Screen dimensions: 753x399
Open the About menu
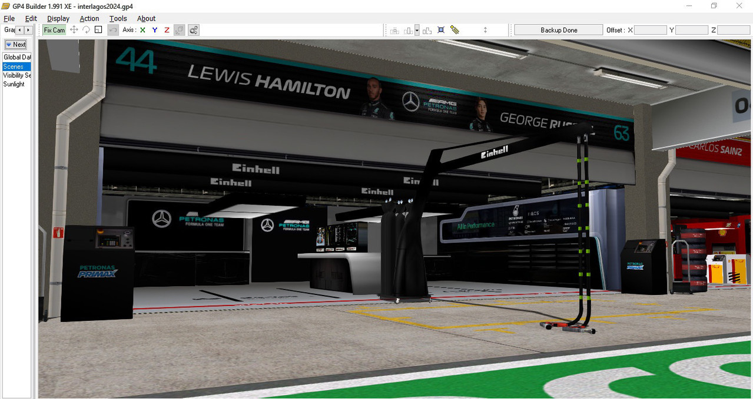tap(146, 19)
